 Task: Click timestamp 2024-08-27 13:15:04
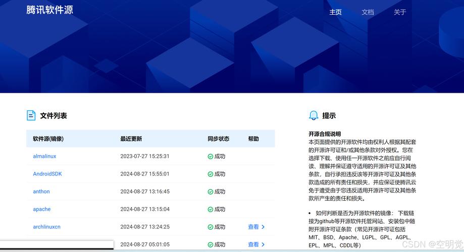(x=145, y=209)
